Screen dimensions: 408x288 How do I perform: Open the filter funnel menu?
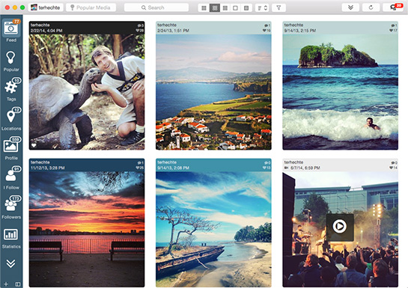278,7
